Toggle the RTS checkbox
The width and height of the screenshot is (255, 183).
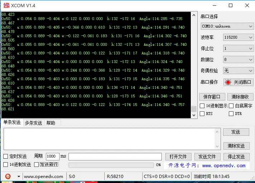click(x=202, y=114)
